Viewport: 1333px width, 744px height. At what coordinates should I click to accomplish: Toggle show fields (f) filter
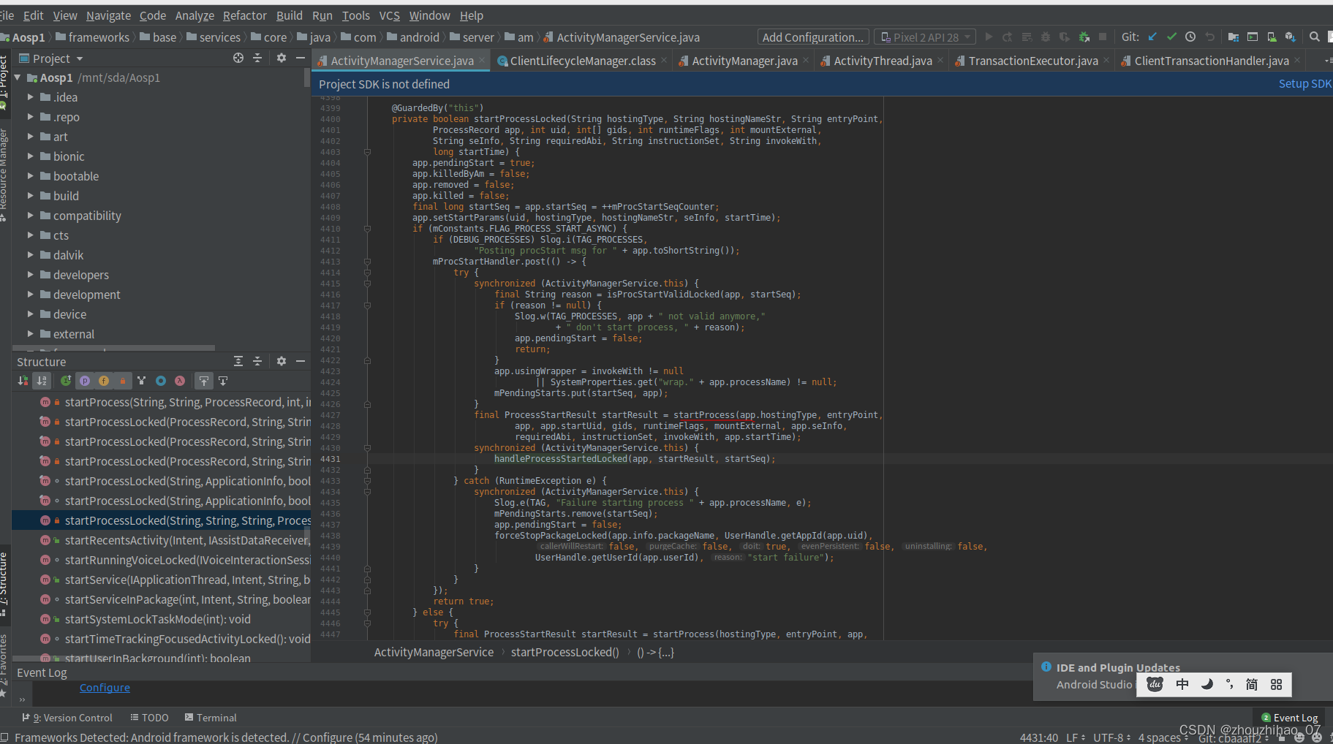(104, 380)
